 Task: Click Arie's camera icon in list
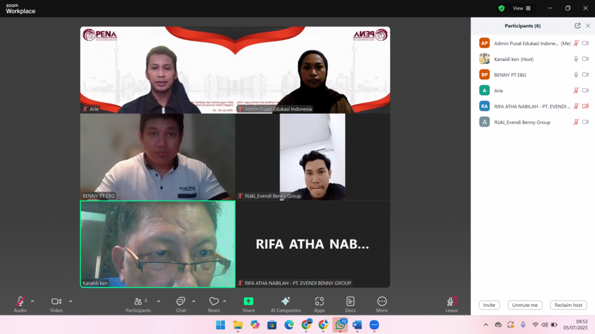point(586,90)
